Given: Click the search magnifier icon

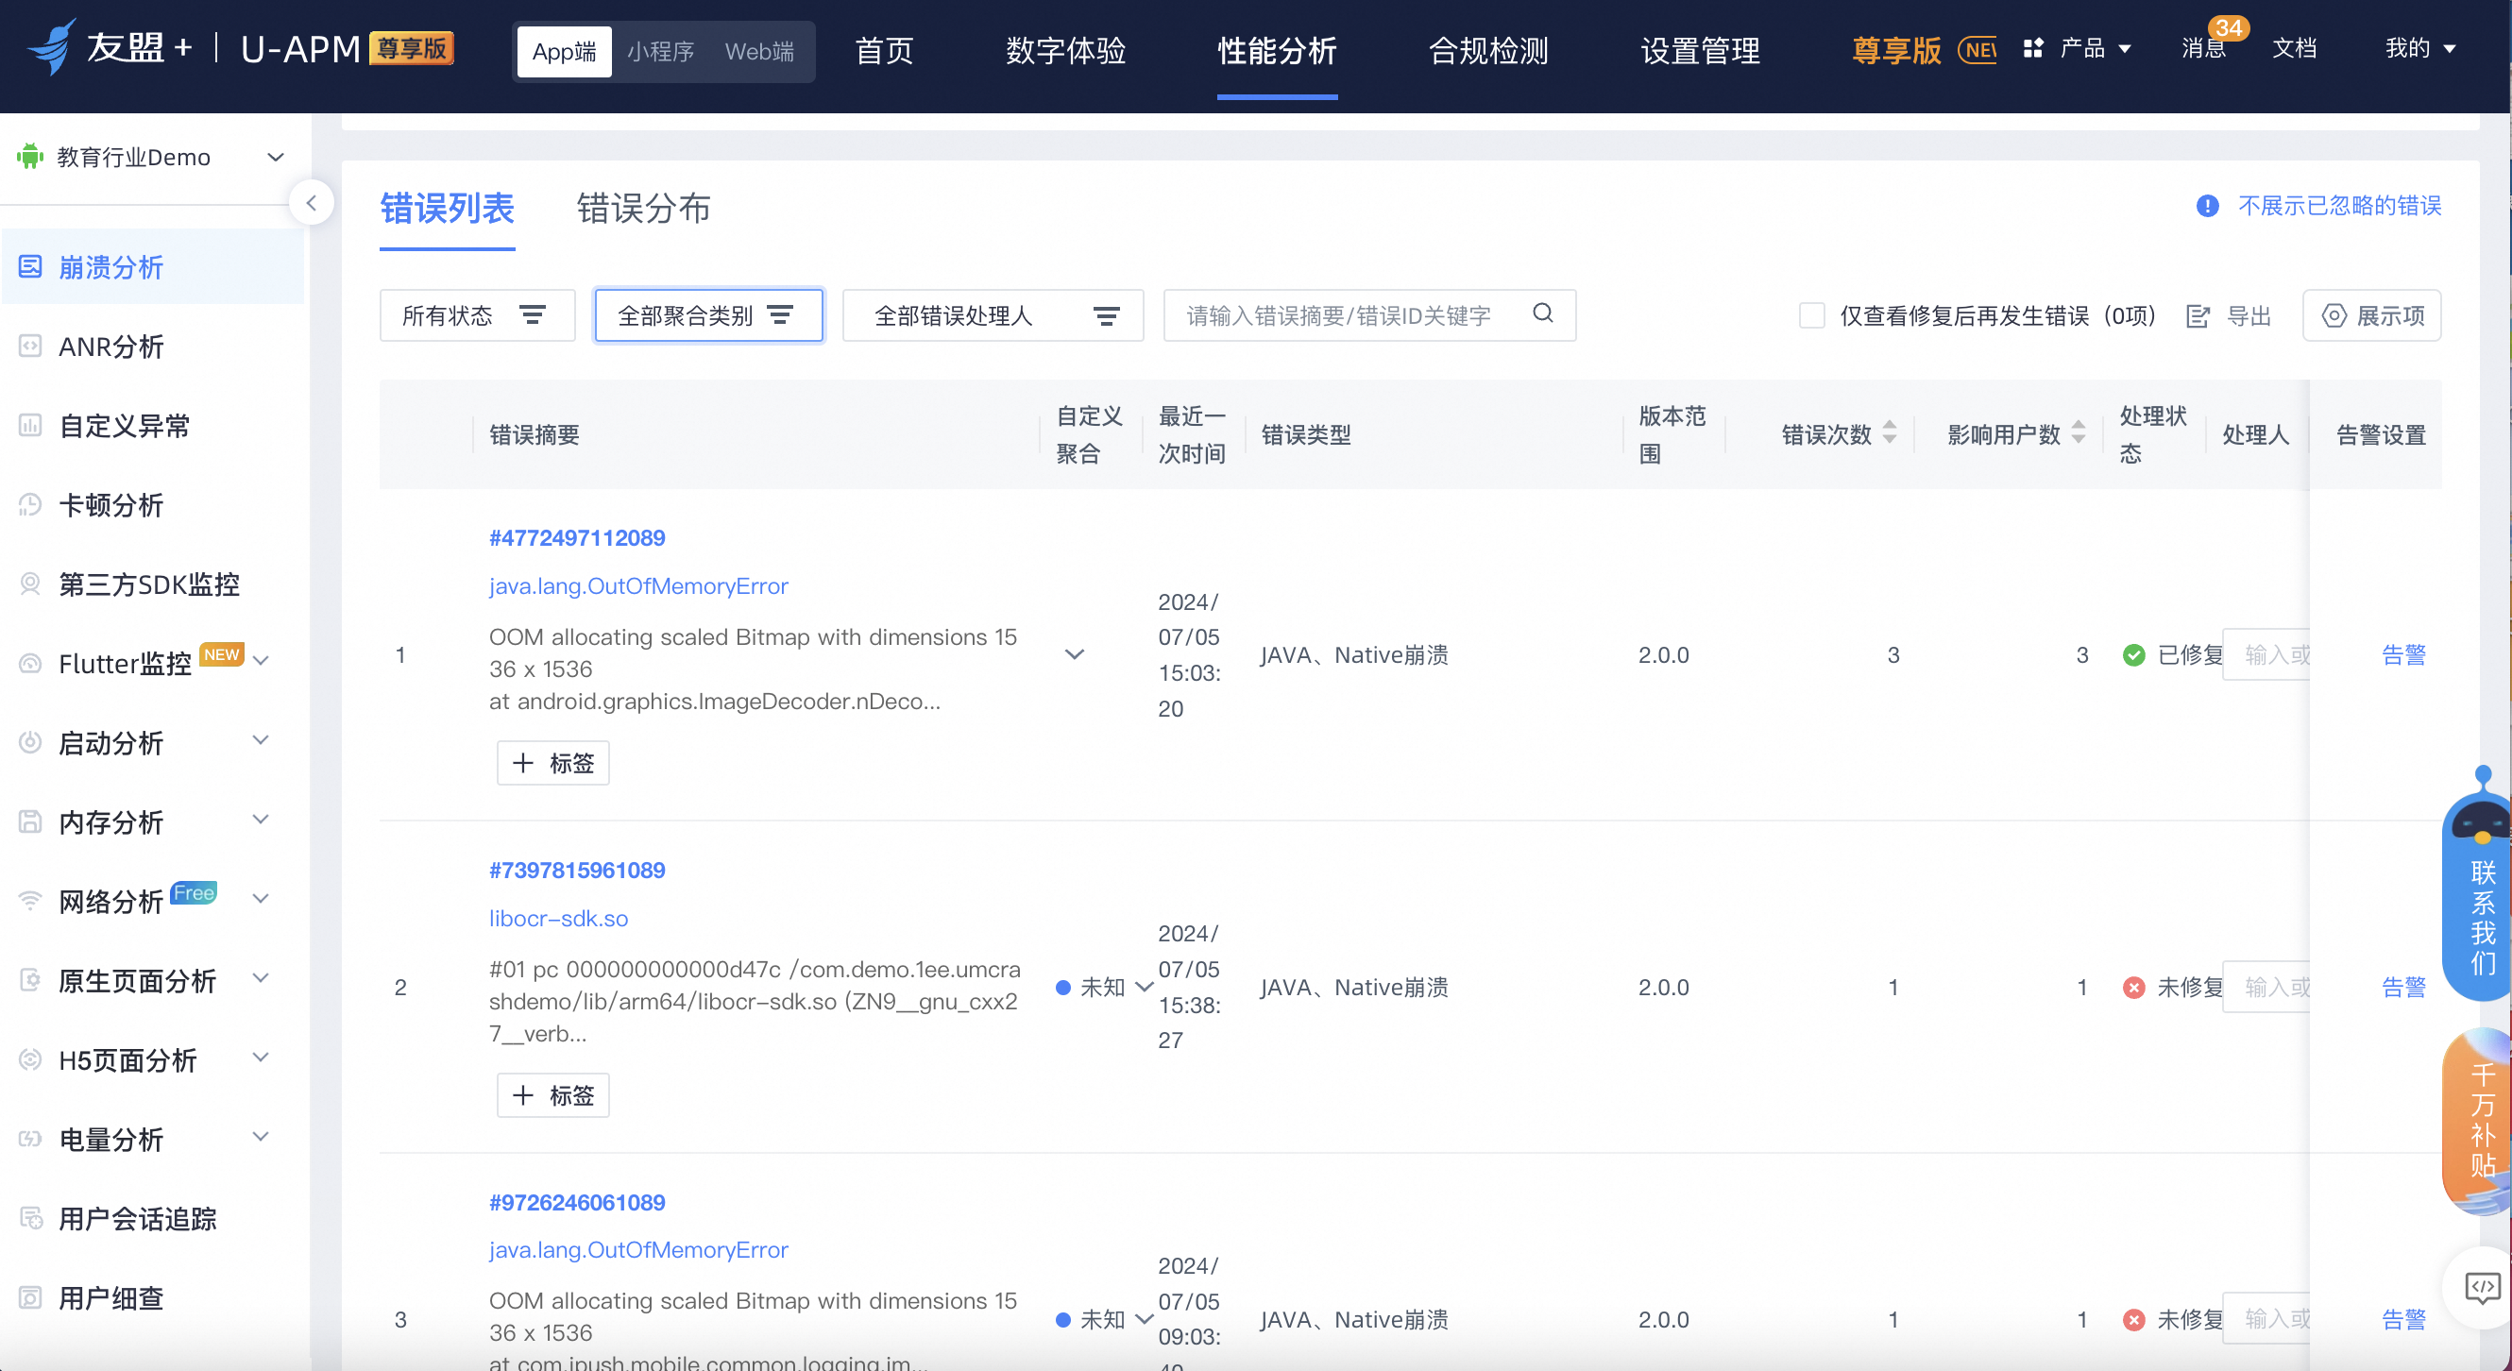Looking at the screenshot, I should (x=1543, y=313).
